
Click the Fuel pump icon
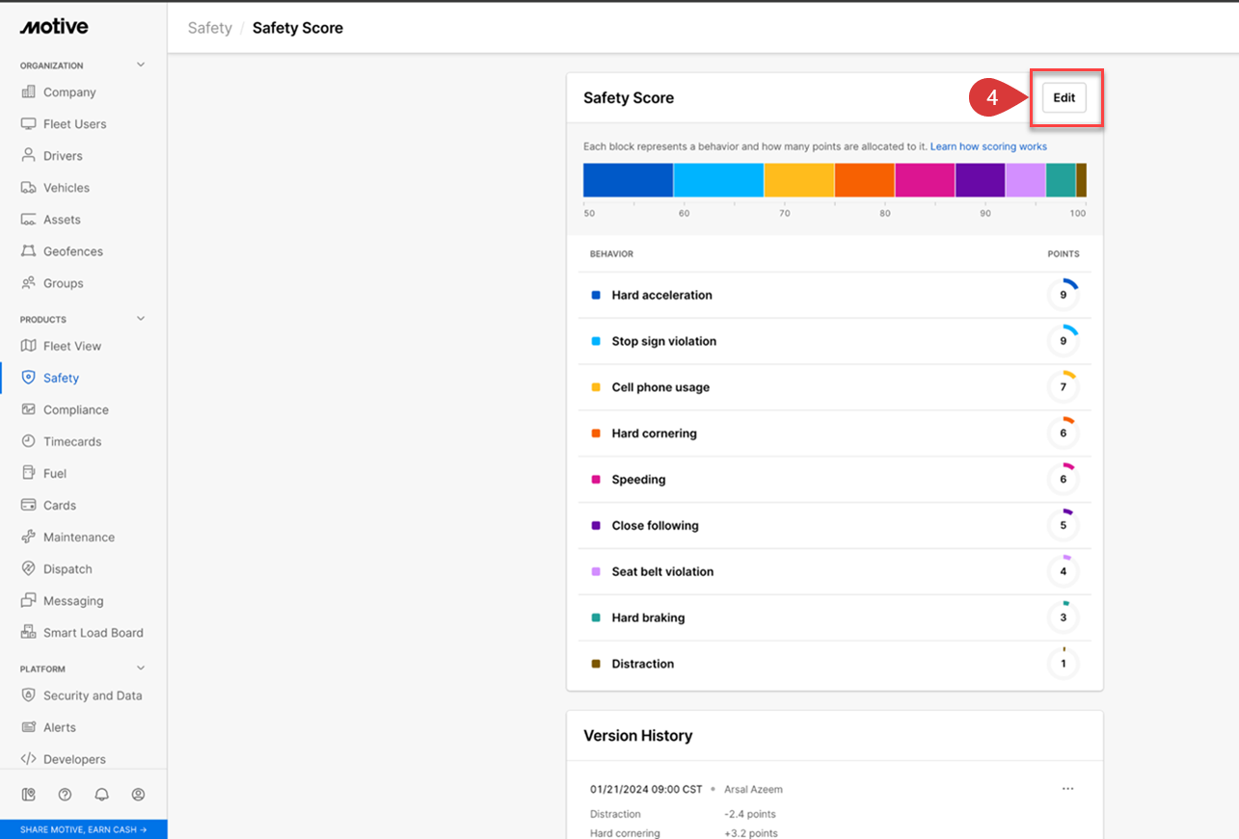point(28,473)
